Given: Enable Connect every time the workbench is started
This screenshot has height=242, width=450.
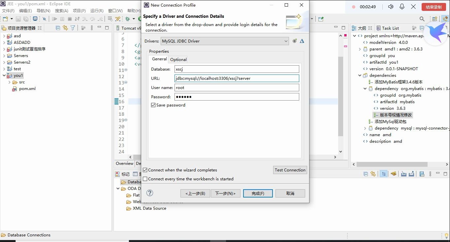Looking at the screenshot, I should coord(145,179).
